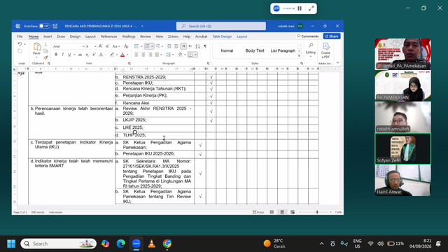Image resolution: width=448 pixels, height=252 pixels.
Task: Click the Search (Alt+Q) box in Word
Action: pyautogui.click(x=221, y=26)
